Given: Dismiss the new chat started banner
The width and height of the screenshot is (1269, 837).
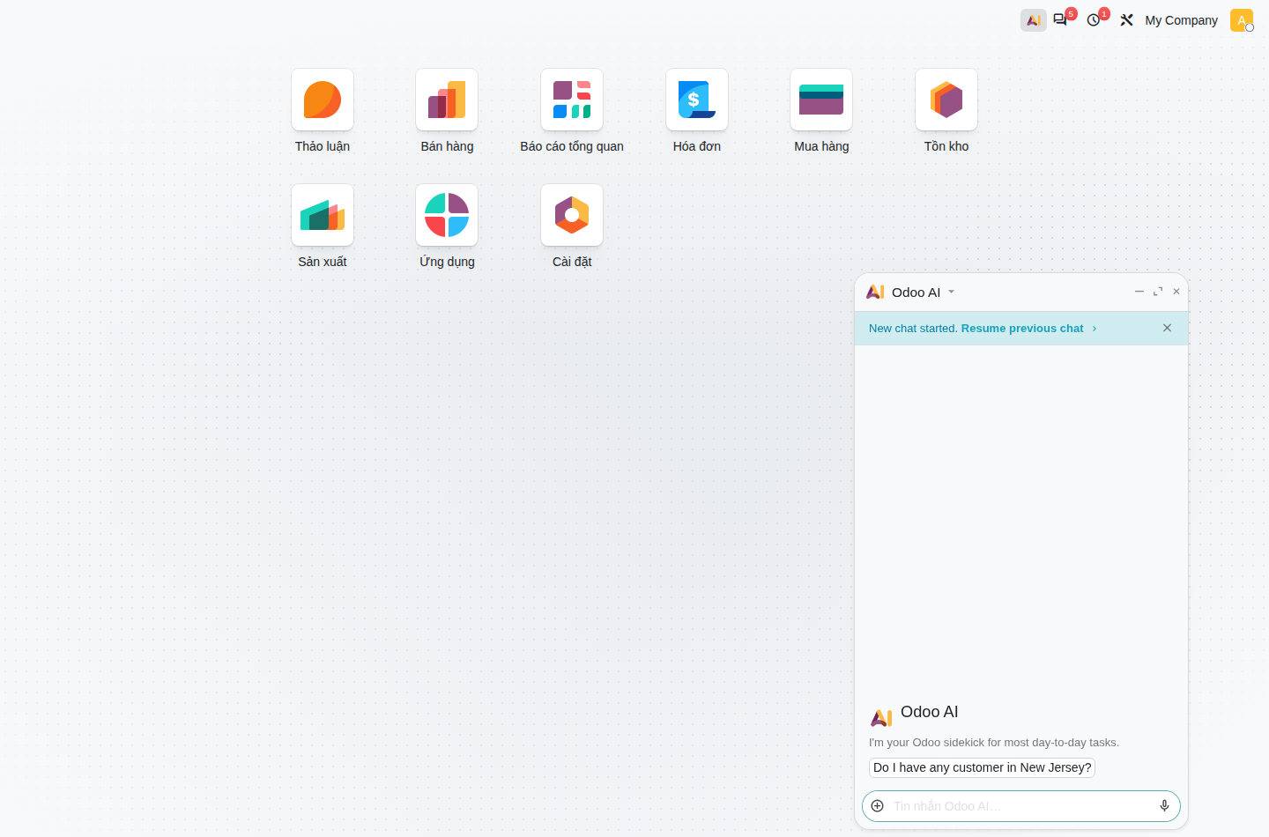Looking at the screenshot, I should [x=1167, y=328].
